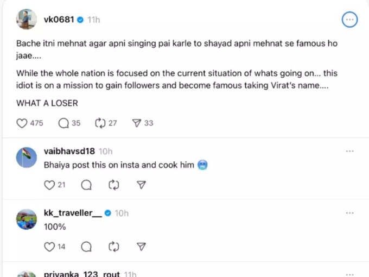Repost the vk0681 main post

(x=100, y=123)
